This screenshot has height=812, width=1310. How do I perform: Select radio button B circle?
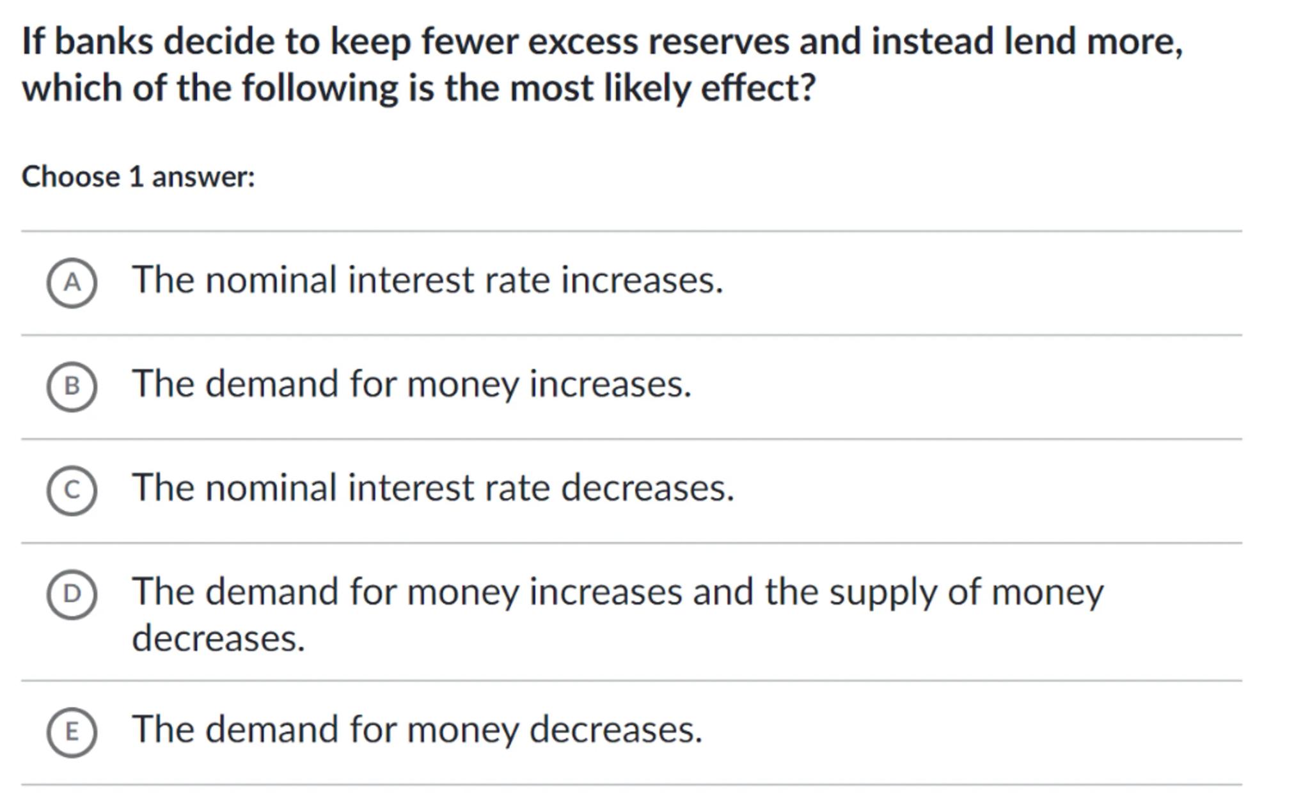72,386
